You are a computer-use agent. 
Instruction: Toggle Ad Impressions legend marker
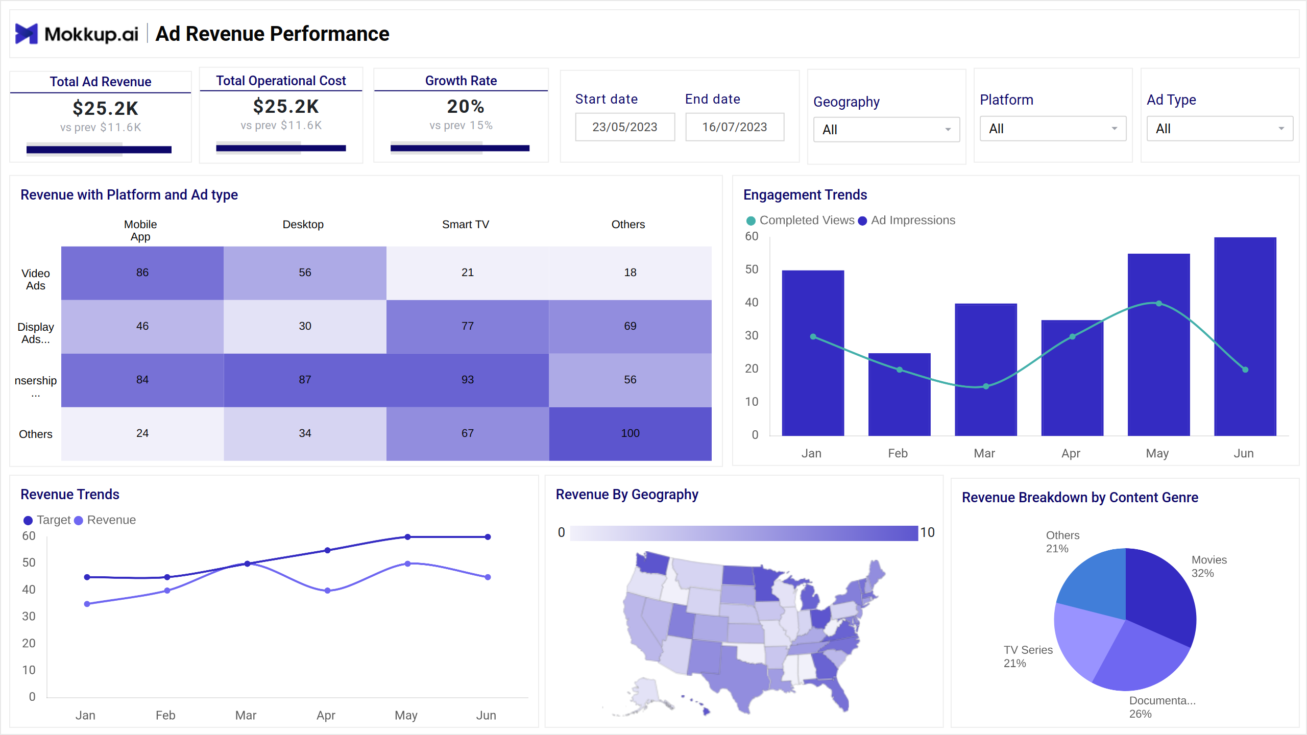(x=862, y=220)
